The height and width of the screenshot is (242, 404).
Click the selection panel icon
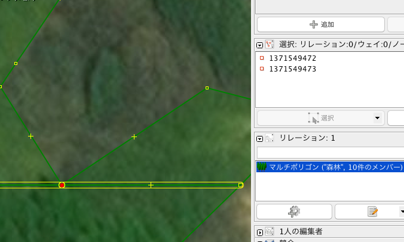tap(270, 44)
